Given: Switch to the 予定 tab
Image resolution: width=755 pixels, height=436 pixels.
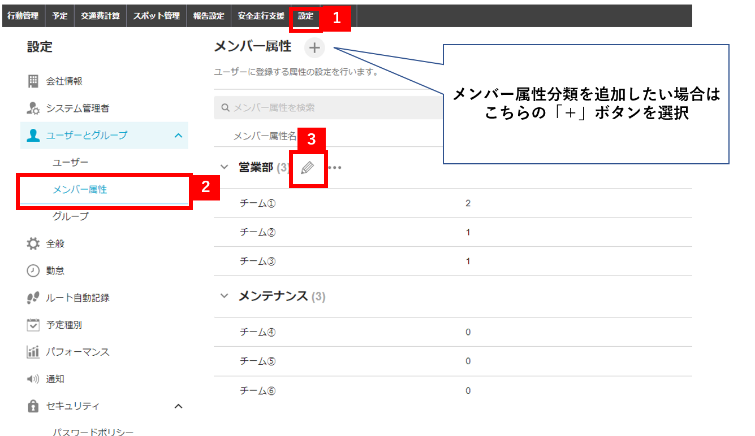Looking at the screenshot, I should pyautogui.click(x=59, y=16).
